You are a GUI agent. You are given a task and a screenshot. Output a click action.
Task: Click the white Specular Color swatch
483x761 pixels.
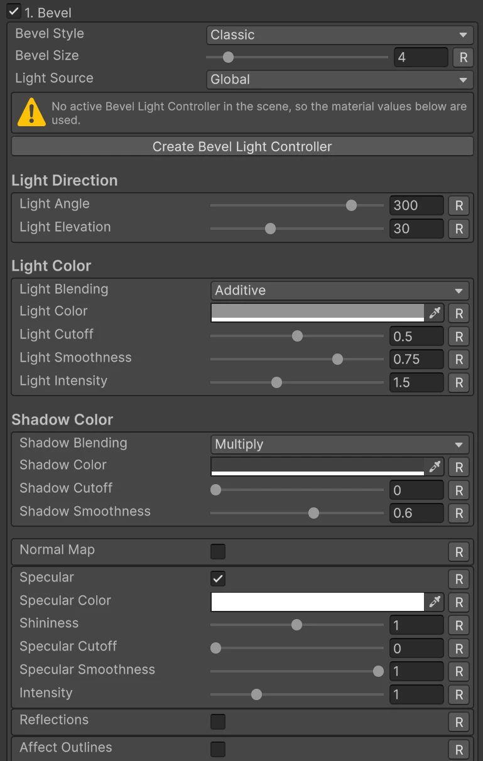coord(318,602)
